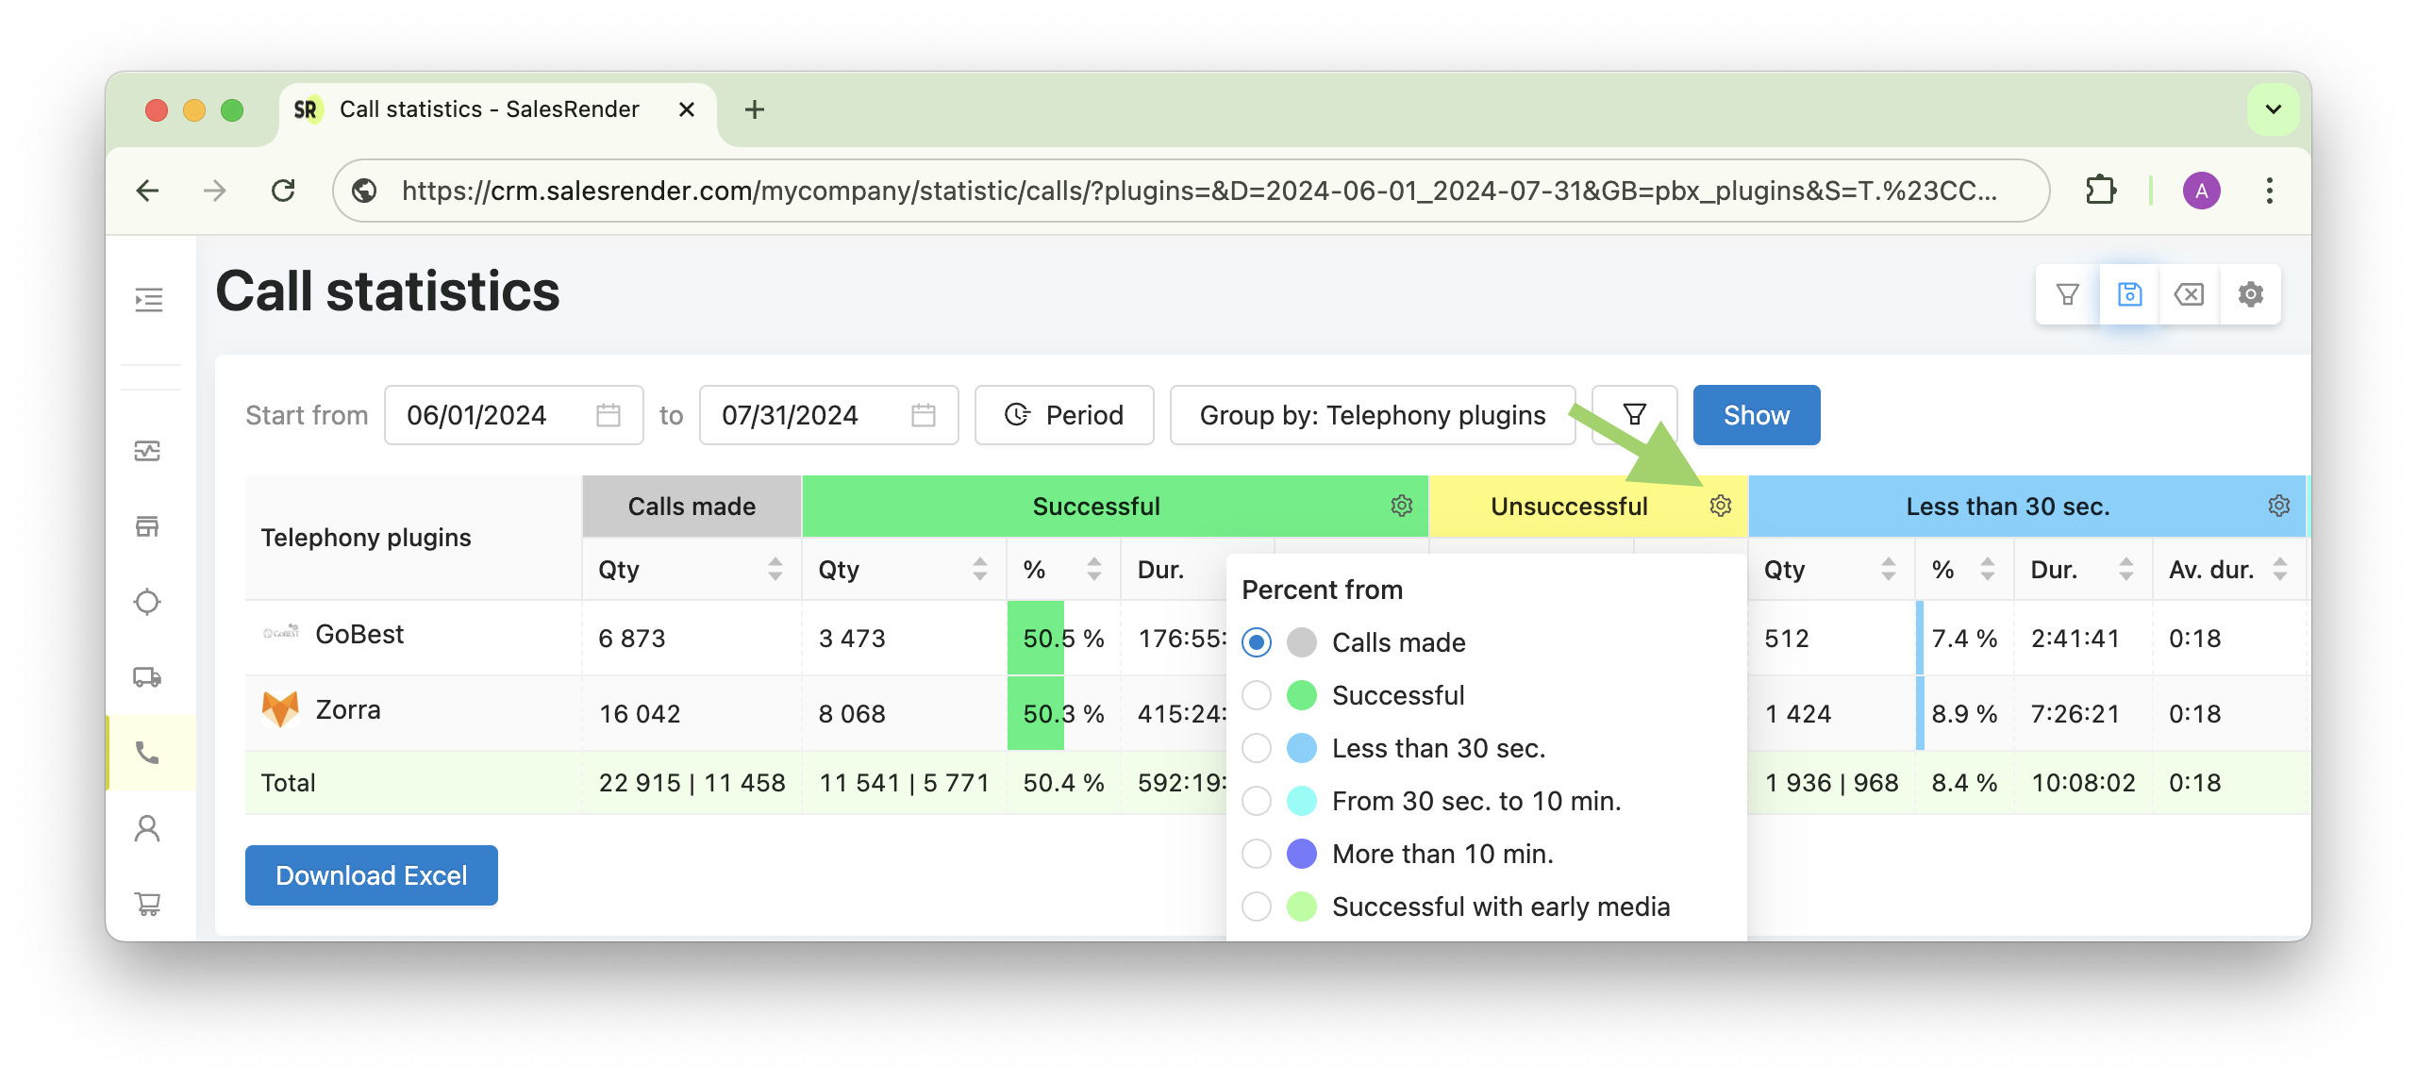Close the Call statistics tab
Viewport: 2417px width, 1081px height.
(x=687, y=109)
